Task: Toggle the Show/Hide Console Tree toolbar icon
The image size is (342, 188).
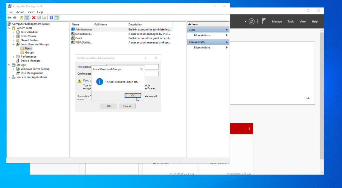Action: click(x=27, y=18)
